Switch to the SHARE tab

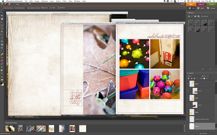coord(212,4)
